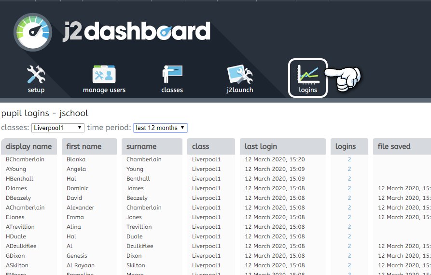Click surname Benthall
Screen dimensions: 431x275
point(138,179)
